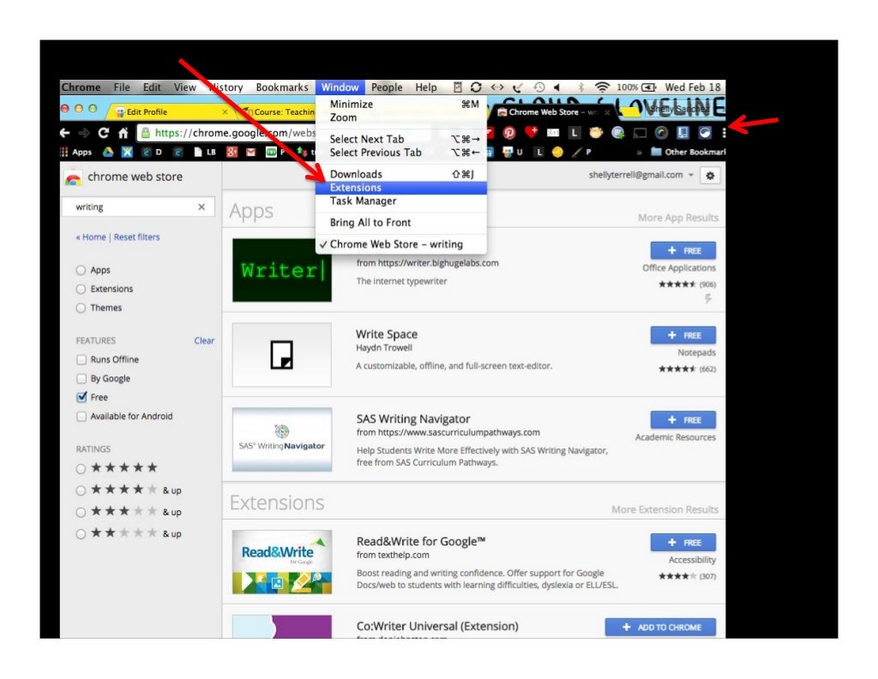Switch to the Edit Profile tab
The image size is (878, 679).
pos(169,112)
